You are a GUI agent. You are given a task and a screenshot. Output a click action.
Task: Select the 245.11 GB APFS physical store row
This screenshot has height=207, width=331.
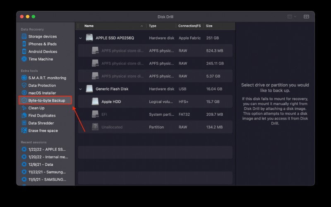coord(156,64)
